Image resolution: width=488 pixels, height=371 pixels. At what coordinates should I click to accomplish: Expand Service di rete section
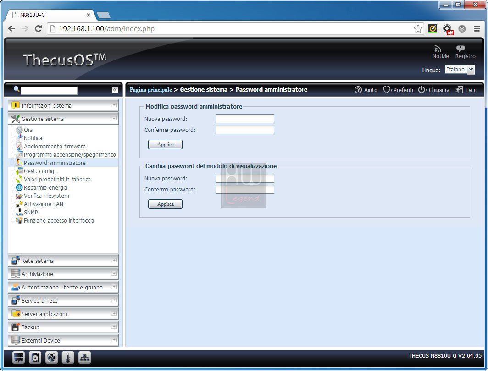click(x=63, y=300)
